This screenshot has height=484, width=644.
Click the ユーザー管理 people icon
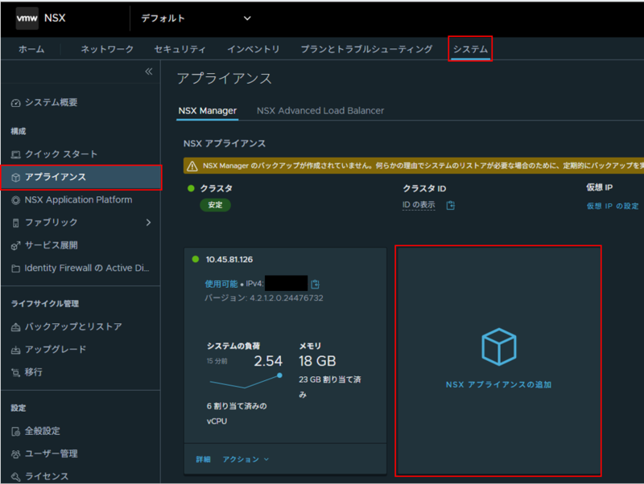[15, 454]
